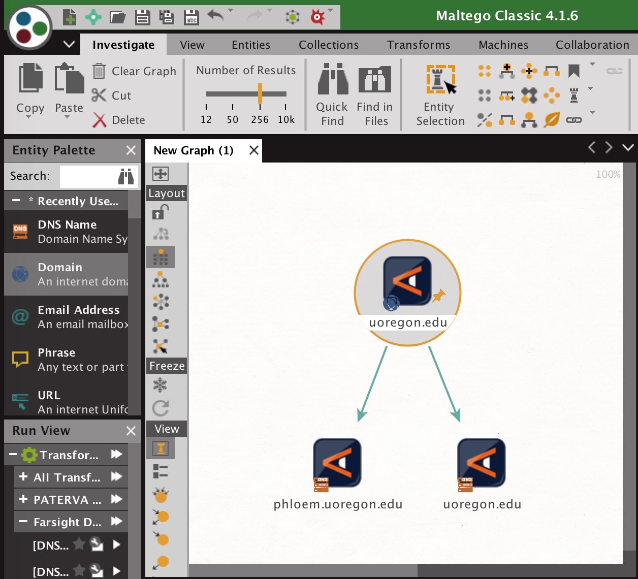The height and width of the screenshot is (579, 638).
Task: Click the snowflake freeze layout icon
Action: point(161,385)
